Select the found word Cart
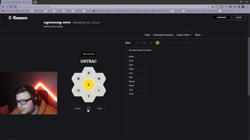This screenshot has height=140, width=250. click(x=131, y=65)
